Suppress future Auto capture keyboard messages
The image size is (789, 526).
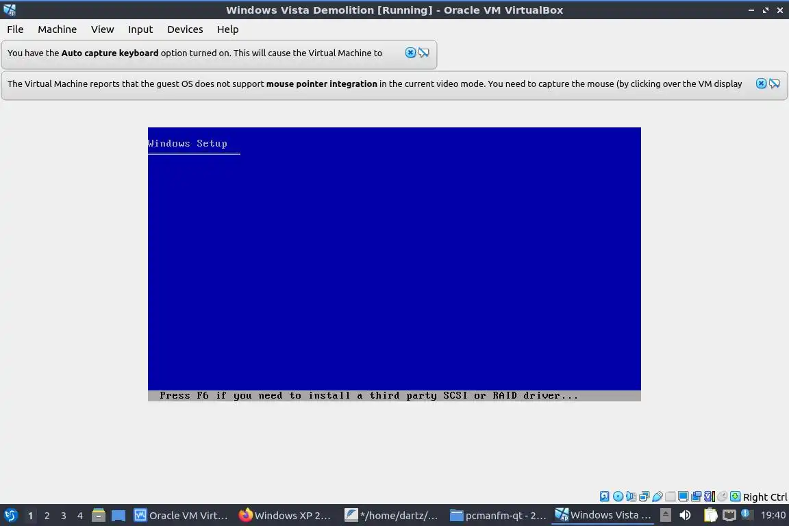424,53
